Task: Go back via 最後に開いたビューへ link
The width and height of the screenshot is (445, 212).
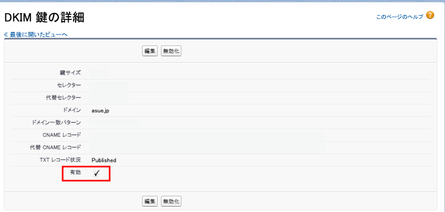Action: 36,35
